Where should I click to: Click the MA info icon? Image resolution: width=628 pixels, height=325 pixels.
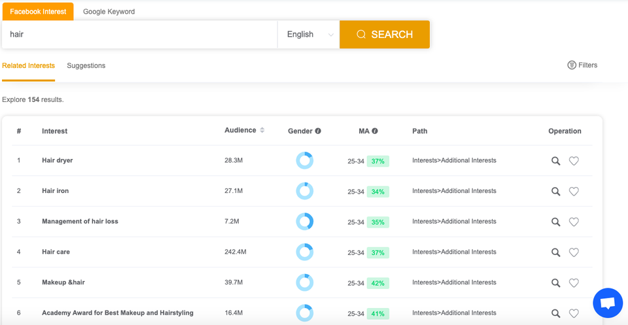coord(375,131)
